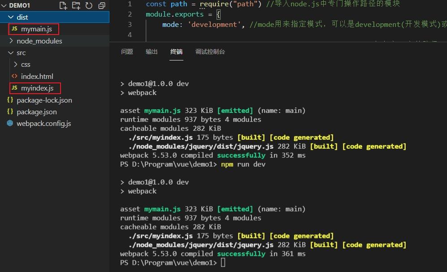The width and height of the screenshot is (447, 272).
Task: Click the webpack cube icon beside webpack.config.js
Action: (x=10, y=123)
